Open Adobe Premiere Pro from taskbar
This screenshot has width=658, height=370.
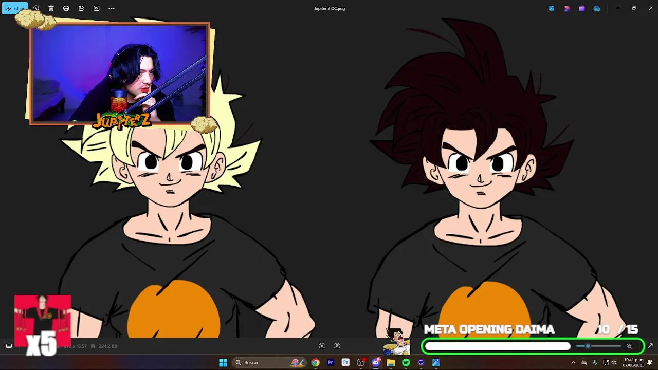tap(331, 363)
